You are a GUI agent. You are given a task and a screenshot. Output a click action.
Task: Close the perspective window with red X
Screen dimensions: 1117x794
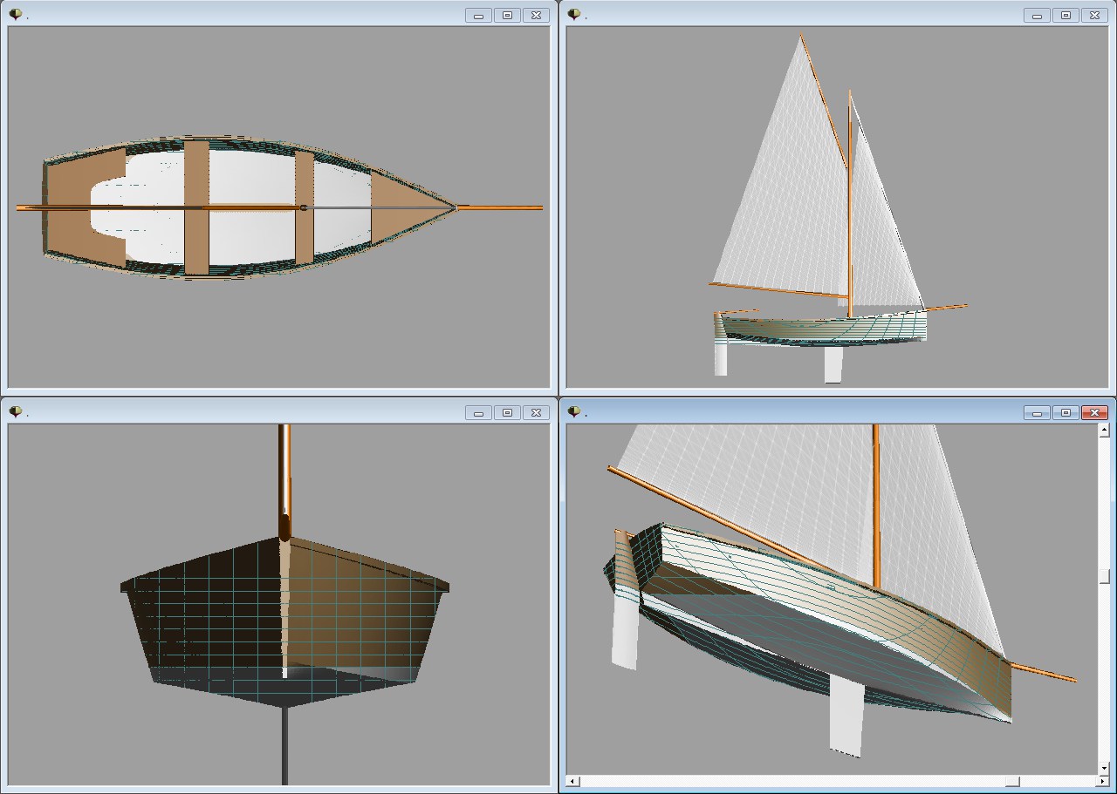click(1094, 412)
